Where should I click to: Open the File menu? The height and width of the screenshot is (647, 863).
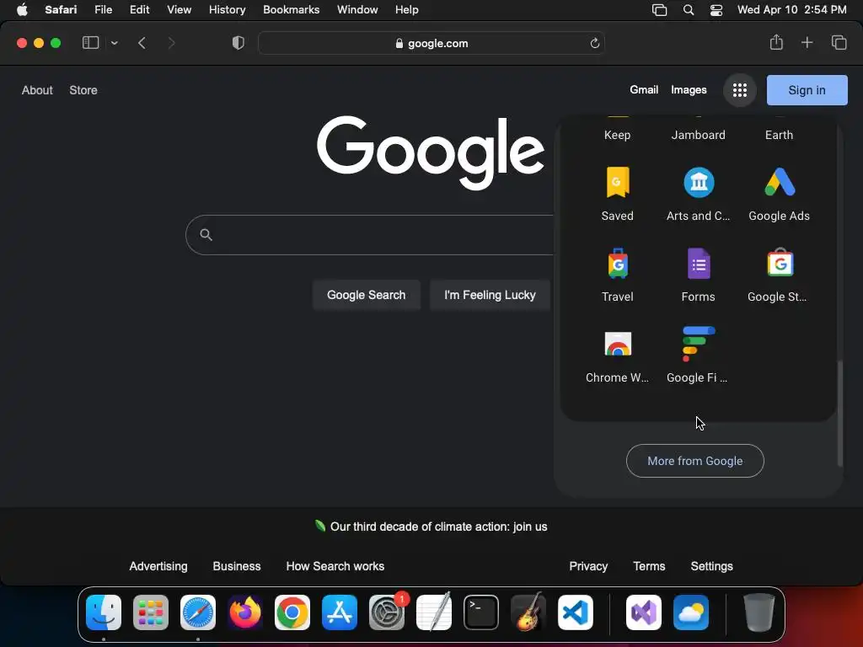point(103,10)
